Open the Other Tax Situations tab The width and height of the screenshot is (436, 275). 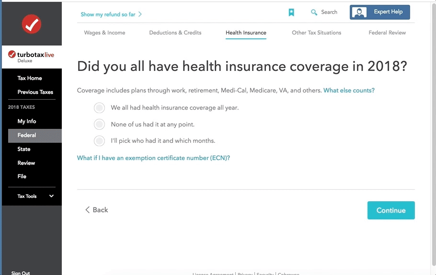pos(316,33)
